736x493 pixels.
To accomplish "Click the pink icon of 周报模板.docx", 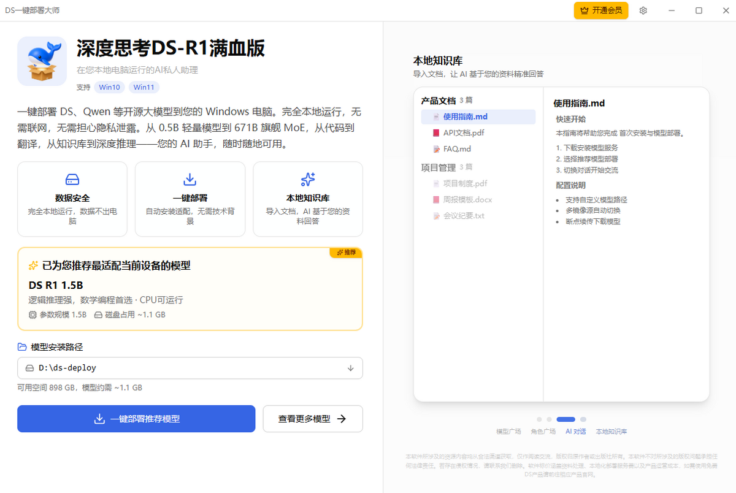I will (436, 199).
